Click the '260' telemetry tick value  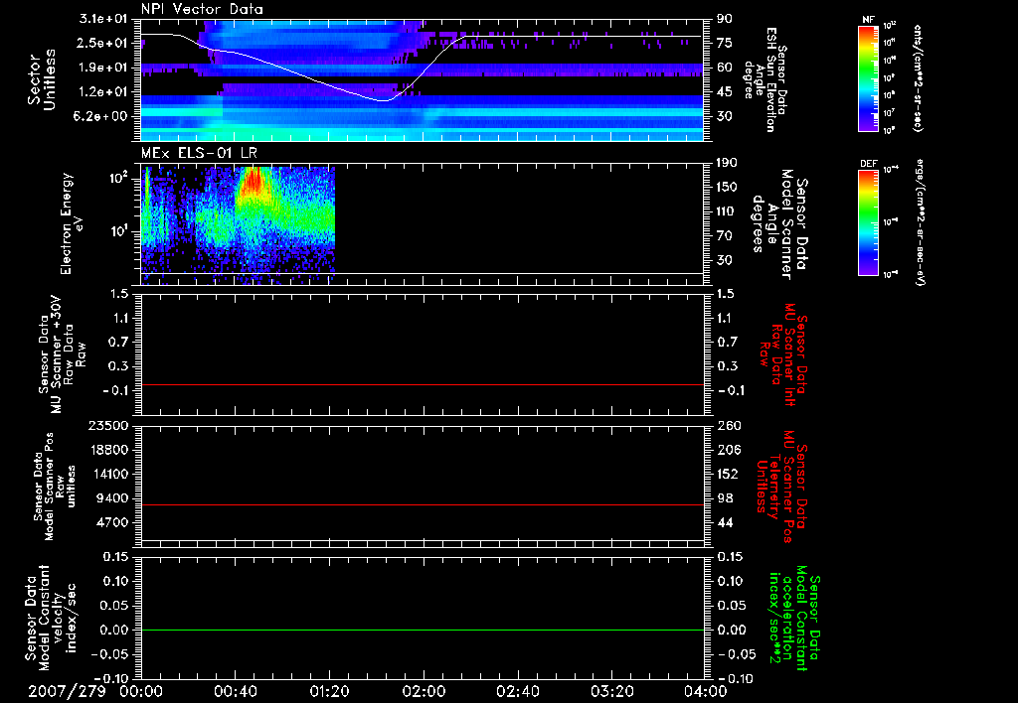point(728,425)
